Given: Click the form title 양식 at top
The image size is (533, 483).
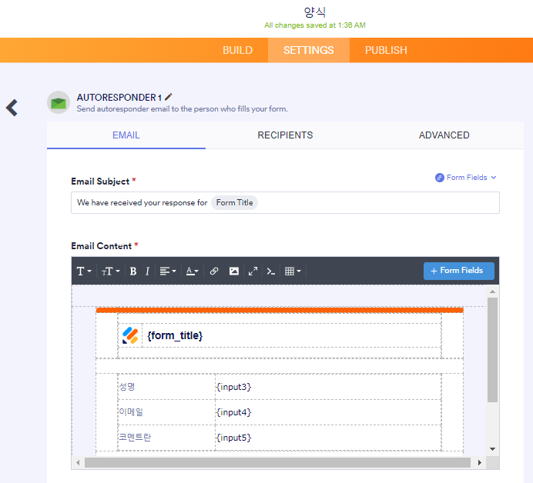Looking at the screenshot, I should pos(315,12).
